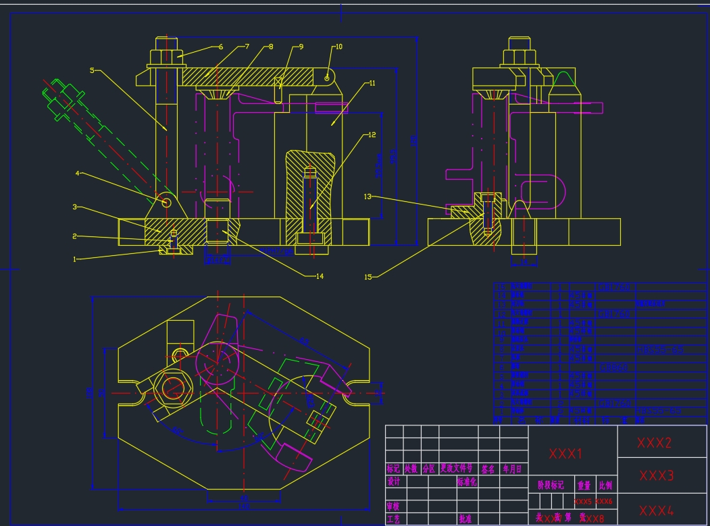Select the 140 width dimension in plan view

coord(244,506)
